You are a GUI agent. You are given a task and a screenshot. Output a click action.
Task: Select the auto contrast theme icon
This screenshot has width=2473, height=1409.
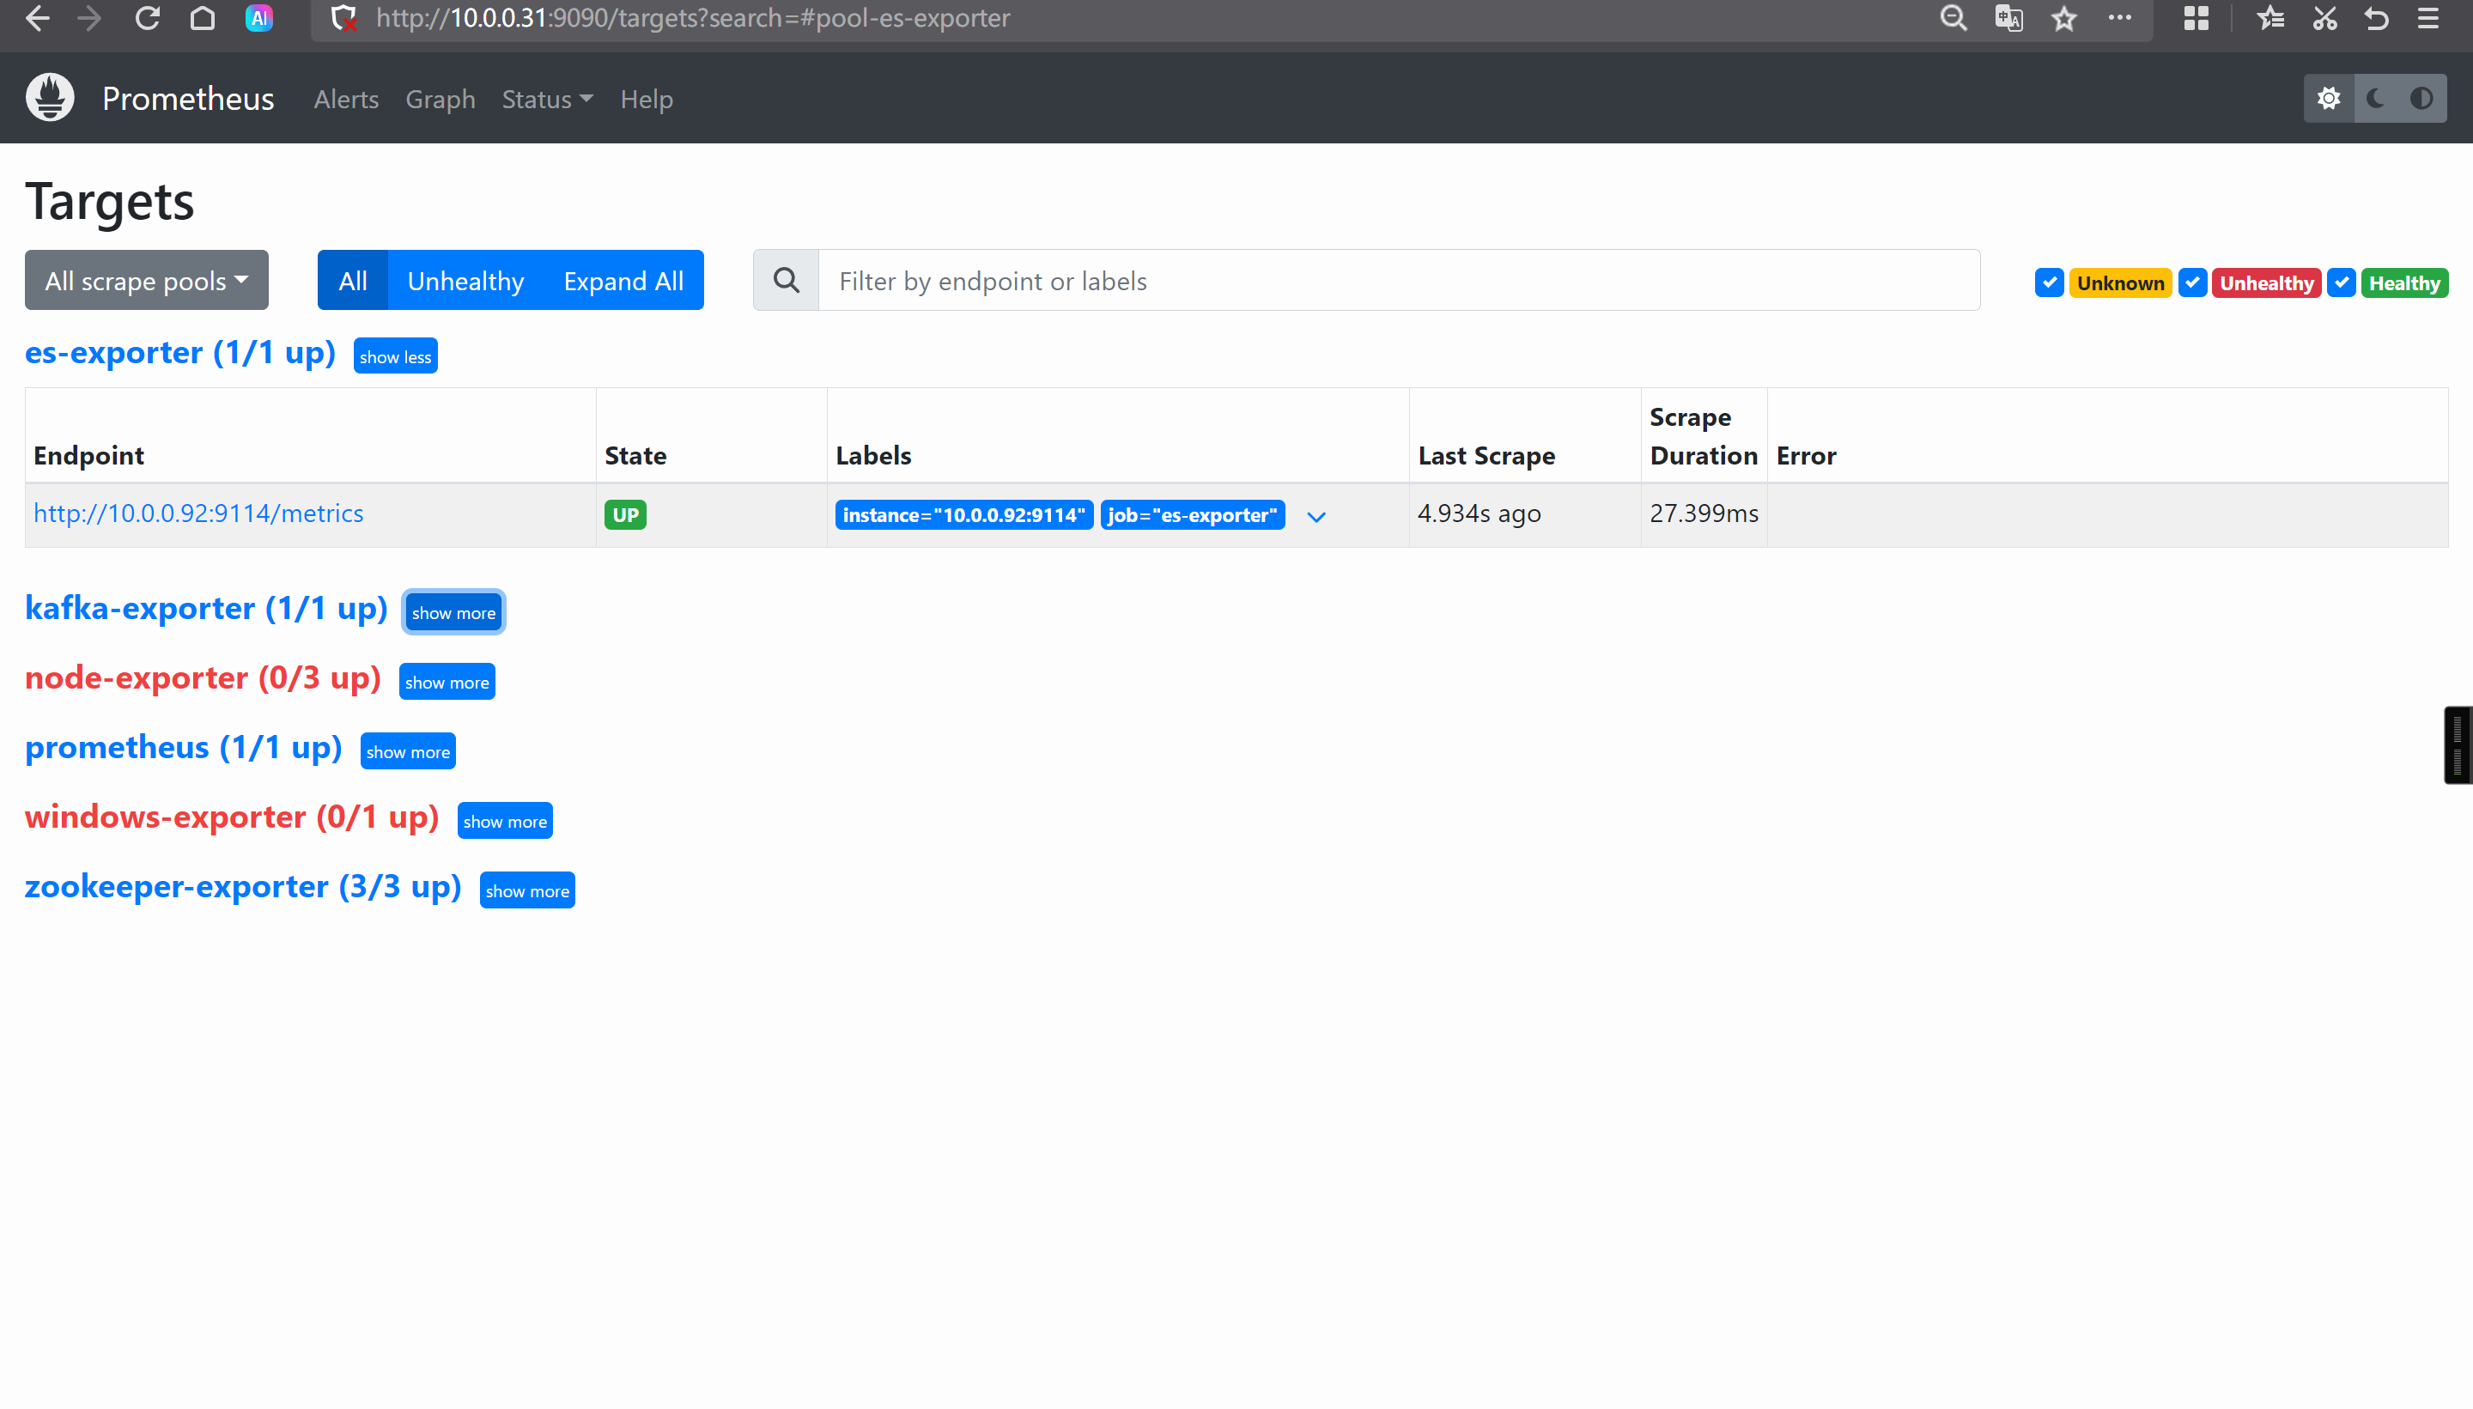2421,99
